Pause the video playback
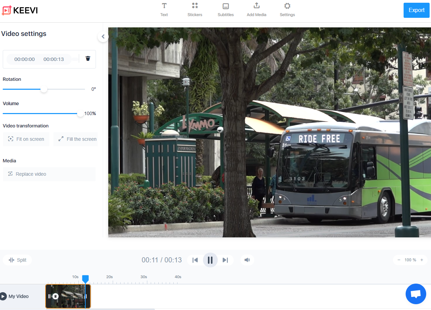431x310 pixels. (210, 260)
